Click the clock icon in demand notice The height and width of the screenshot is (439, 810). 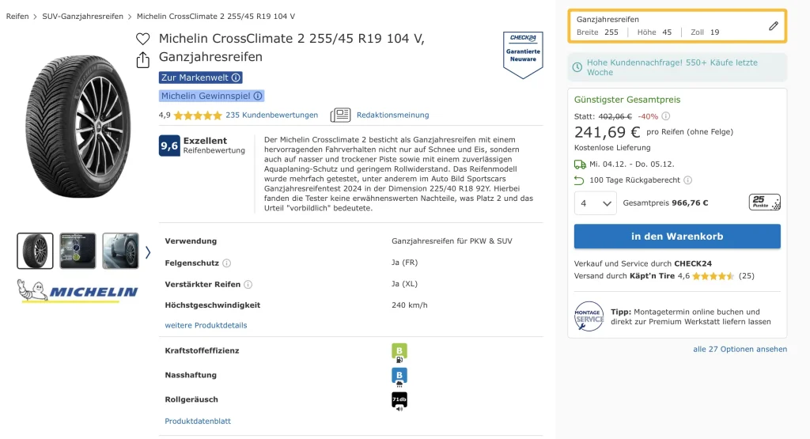coord(577,67)
